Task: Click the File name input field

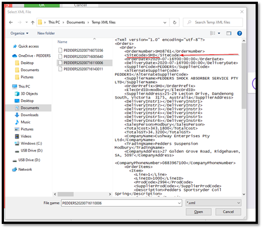Action: (121, 203)
